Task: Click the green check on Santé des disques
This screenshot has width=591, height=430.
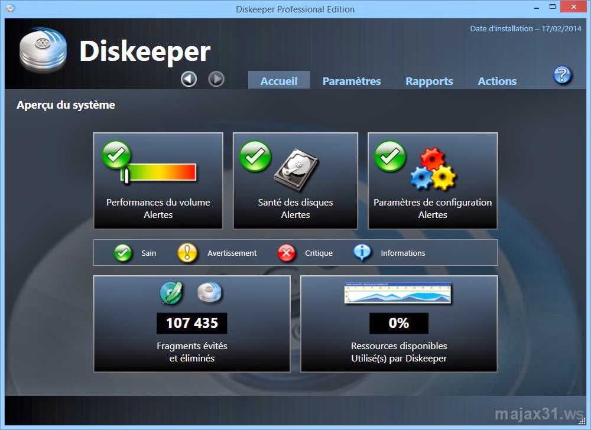Action: 255,156
